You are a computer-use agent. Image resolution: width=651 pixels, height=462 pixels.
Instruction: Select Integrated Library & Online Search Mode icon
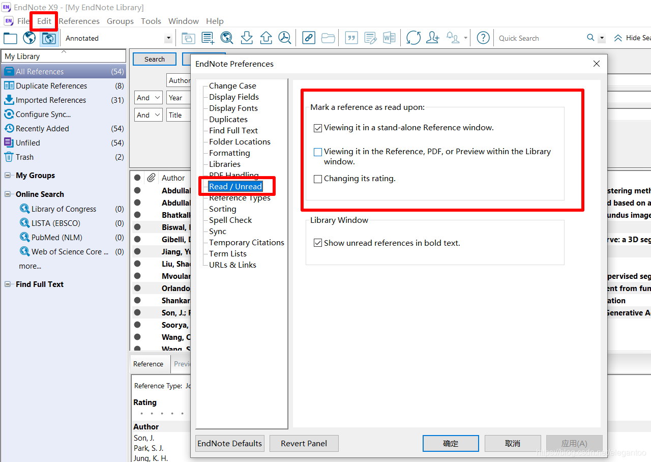pos(49,38)
